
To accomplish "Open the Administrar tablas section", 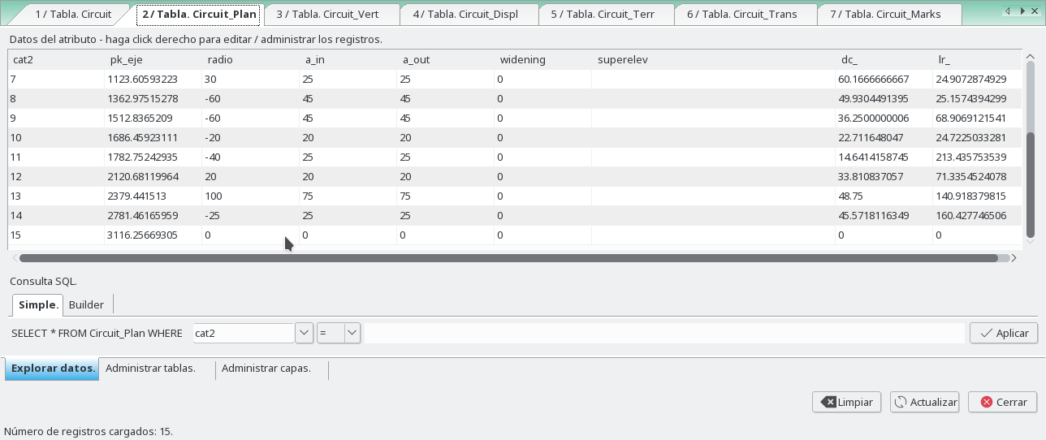I will pyautogui.click(x=151, y=369).
